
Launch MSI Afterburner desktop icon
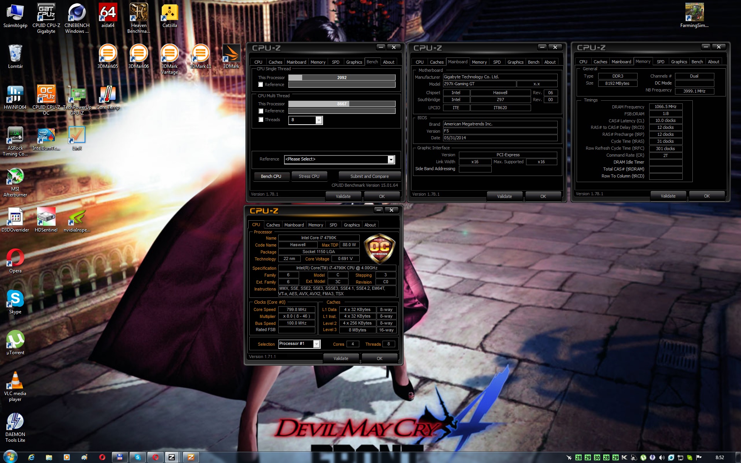tap(15, 181)
